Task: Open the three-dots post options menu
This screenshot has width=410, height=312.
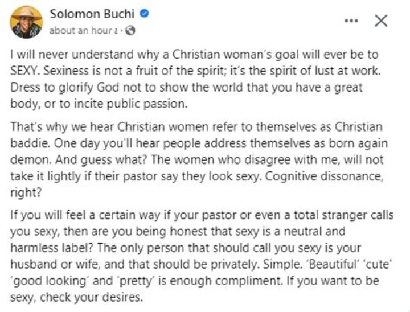Action: (354, 21)
